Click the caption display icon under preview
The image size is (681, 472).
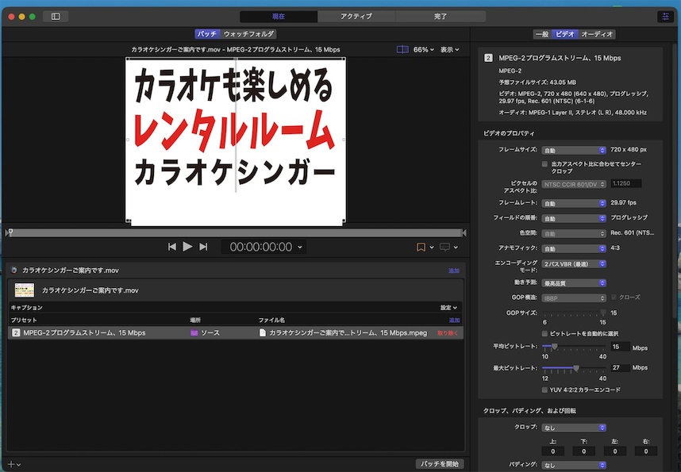(444, 247)
